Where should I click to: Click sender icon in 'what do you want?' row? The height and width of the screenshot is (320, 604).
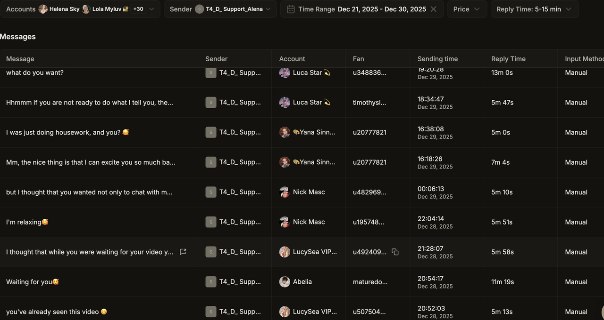coord(211,72)
